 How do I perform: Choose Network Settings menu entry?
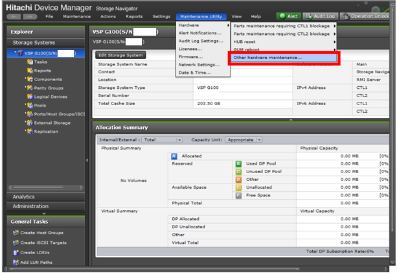pos(203,65)
